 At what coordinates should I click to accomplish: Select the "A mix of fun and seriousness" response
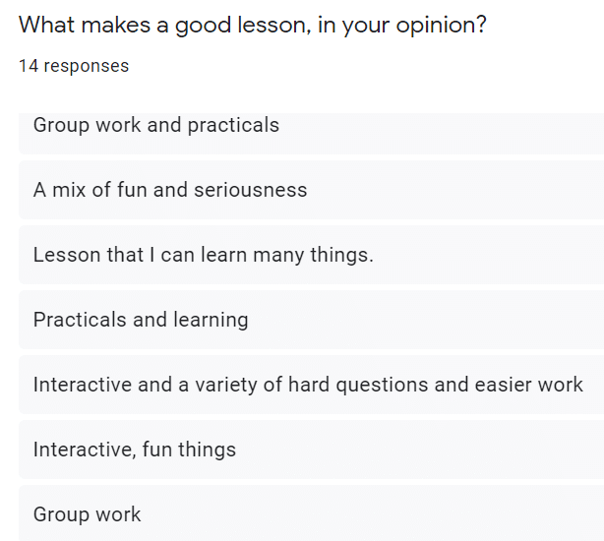pyautogui.click(x=170, y=190)
